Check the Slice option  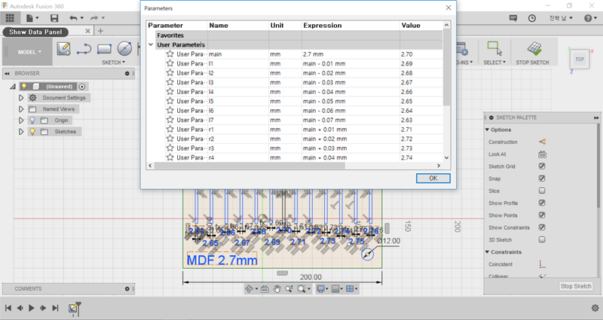tap(542, 191)
